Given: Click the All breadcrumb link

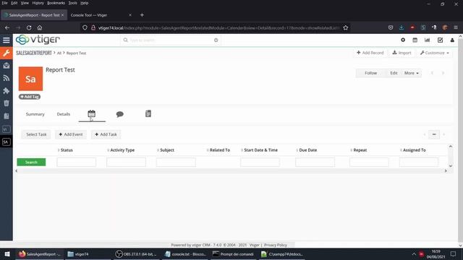Looking at the screenshot, I should (59, 53).
